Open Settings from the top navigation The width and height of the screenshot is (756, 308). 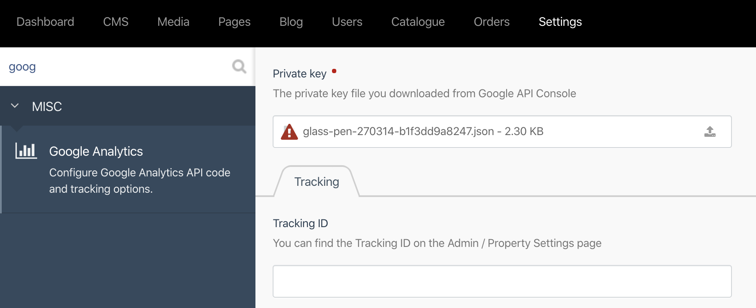coord(560,22)
